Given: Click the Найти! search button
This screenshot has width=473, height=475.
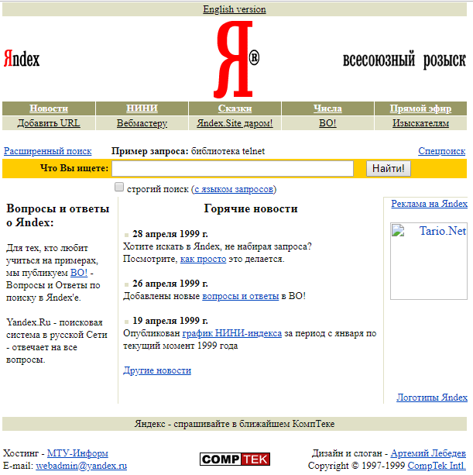Looking at the screenshot, I should [389, 168].
